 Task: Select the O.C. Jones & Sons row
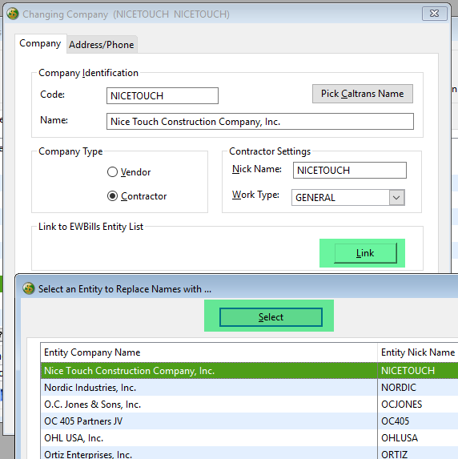(249, 405)
